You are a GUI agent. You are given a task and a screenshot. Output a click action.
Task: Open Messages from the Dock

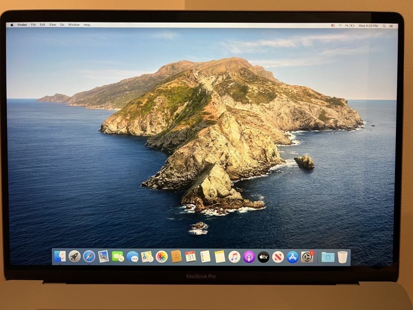coord(133,257)
